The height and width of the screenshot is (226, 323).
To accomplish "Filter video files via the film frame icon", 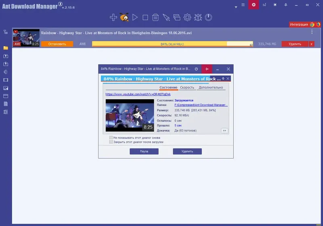I will click(x=6, y=80).
